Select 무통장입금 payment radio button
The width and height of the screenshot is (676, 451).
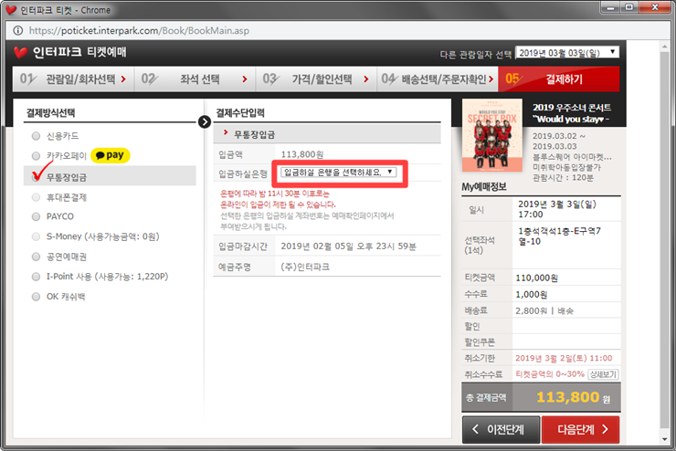pos(37,176)
